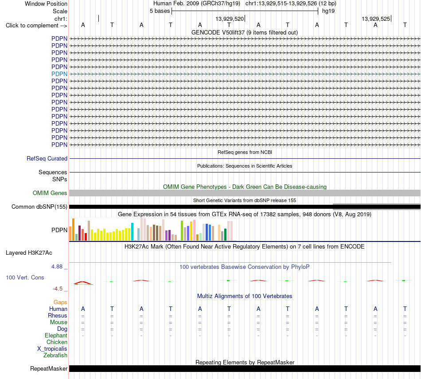Click the dark green bar in the GTEx chart
Screen dimensions: 421x379
click(225, 235)
